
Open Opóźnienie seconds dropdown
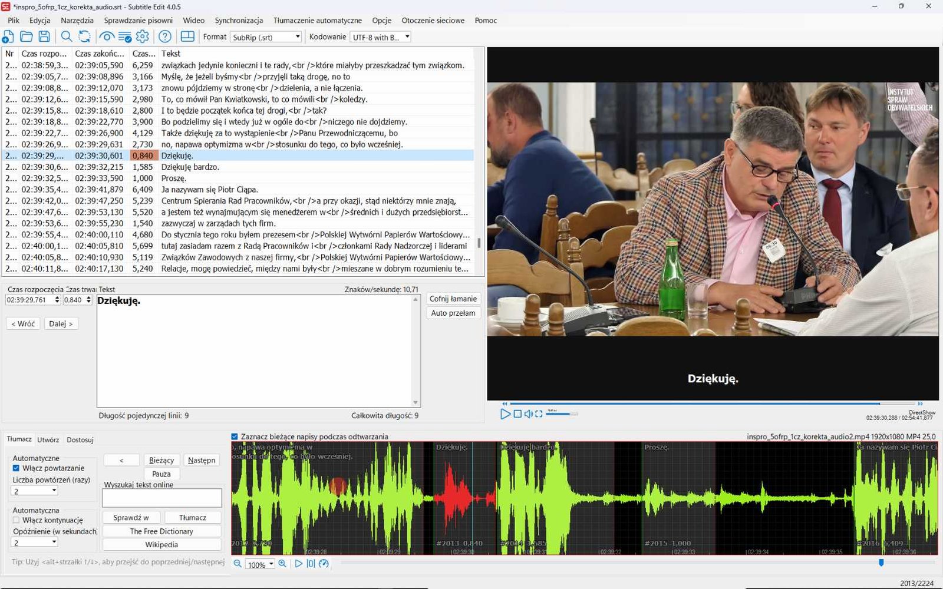click(x=35, y=542)
